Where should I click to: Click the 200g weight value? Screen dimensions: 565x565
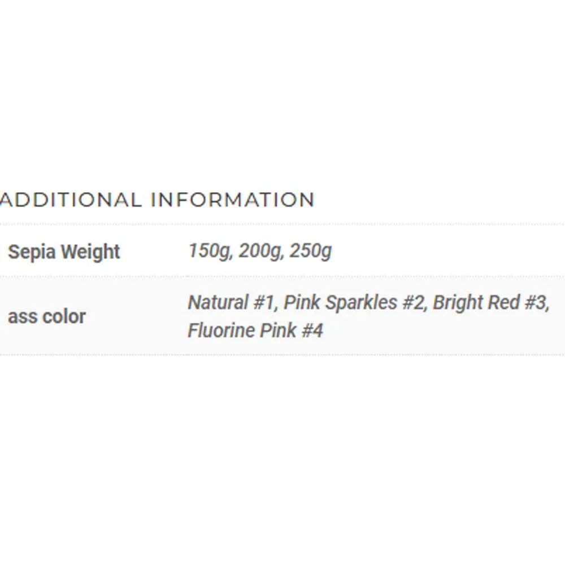[x=260, y=250]
